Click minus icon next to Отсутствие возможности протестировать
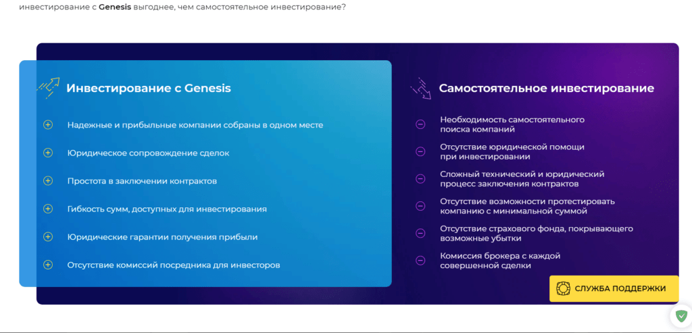The image size is (692, 333). point(420,206)
